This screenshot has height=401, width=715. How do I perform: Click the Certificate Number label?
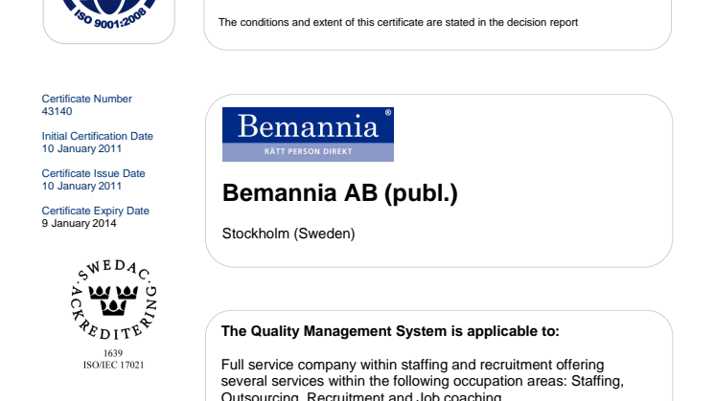[87, 99]
